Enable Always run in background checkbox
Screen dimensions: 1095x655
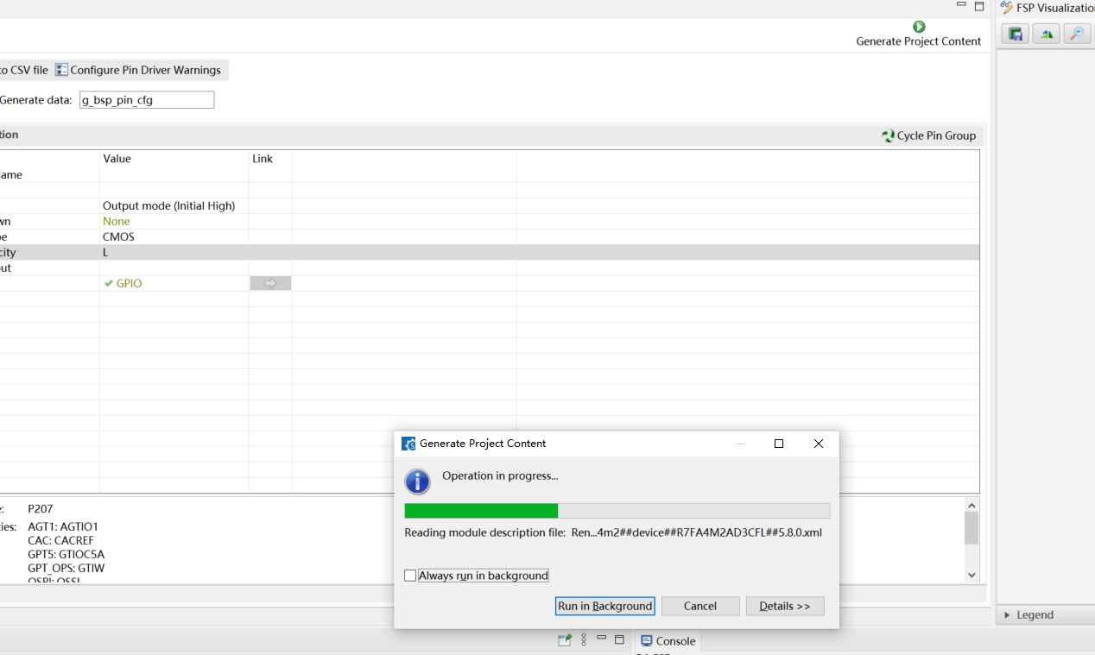coord(410,576)
